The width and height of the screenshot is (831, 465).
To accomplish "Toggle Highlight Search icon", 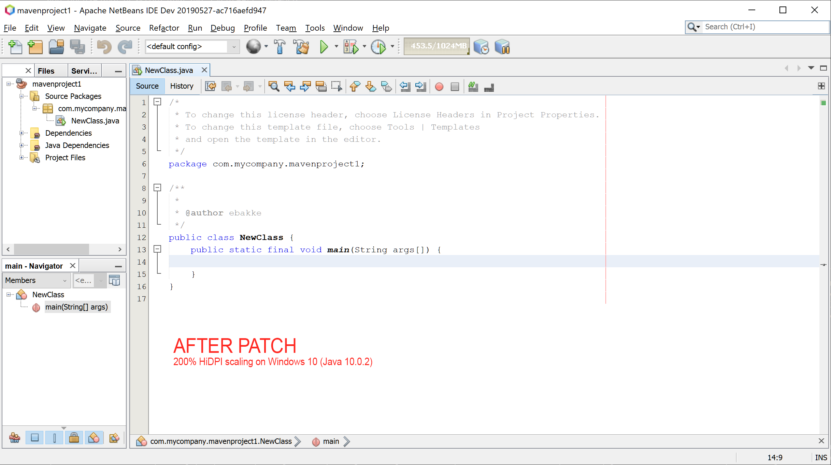I will (321, 86).
